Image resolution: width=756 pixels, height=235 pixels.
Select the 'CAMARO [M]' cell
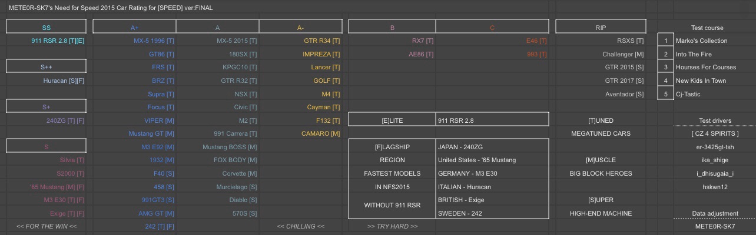(x=301, y=133)
